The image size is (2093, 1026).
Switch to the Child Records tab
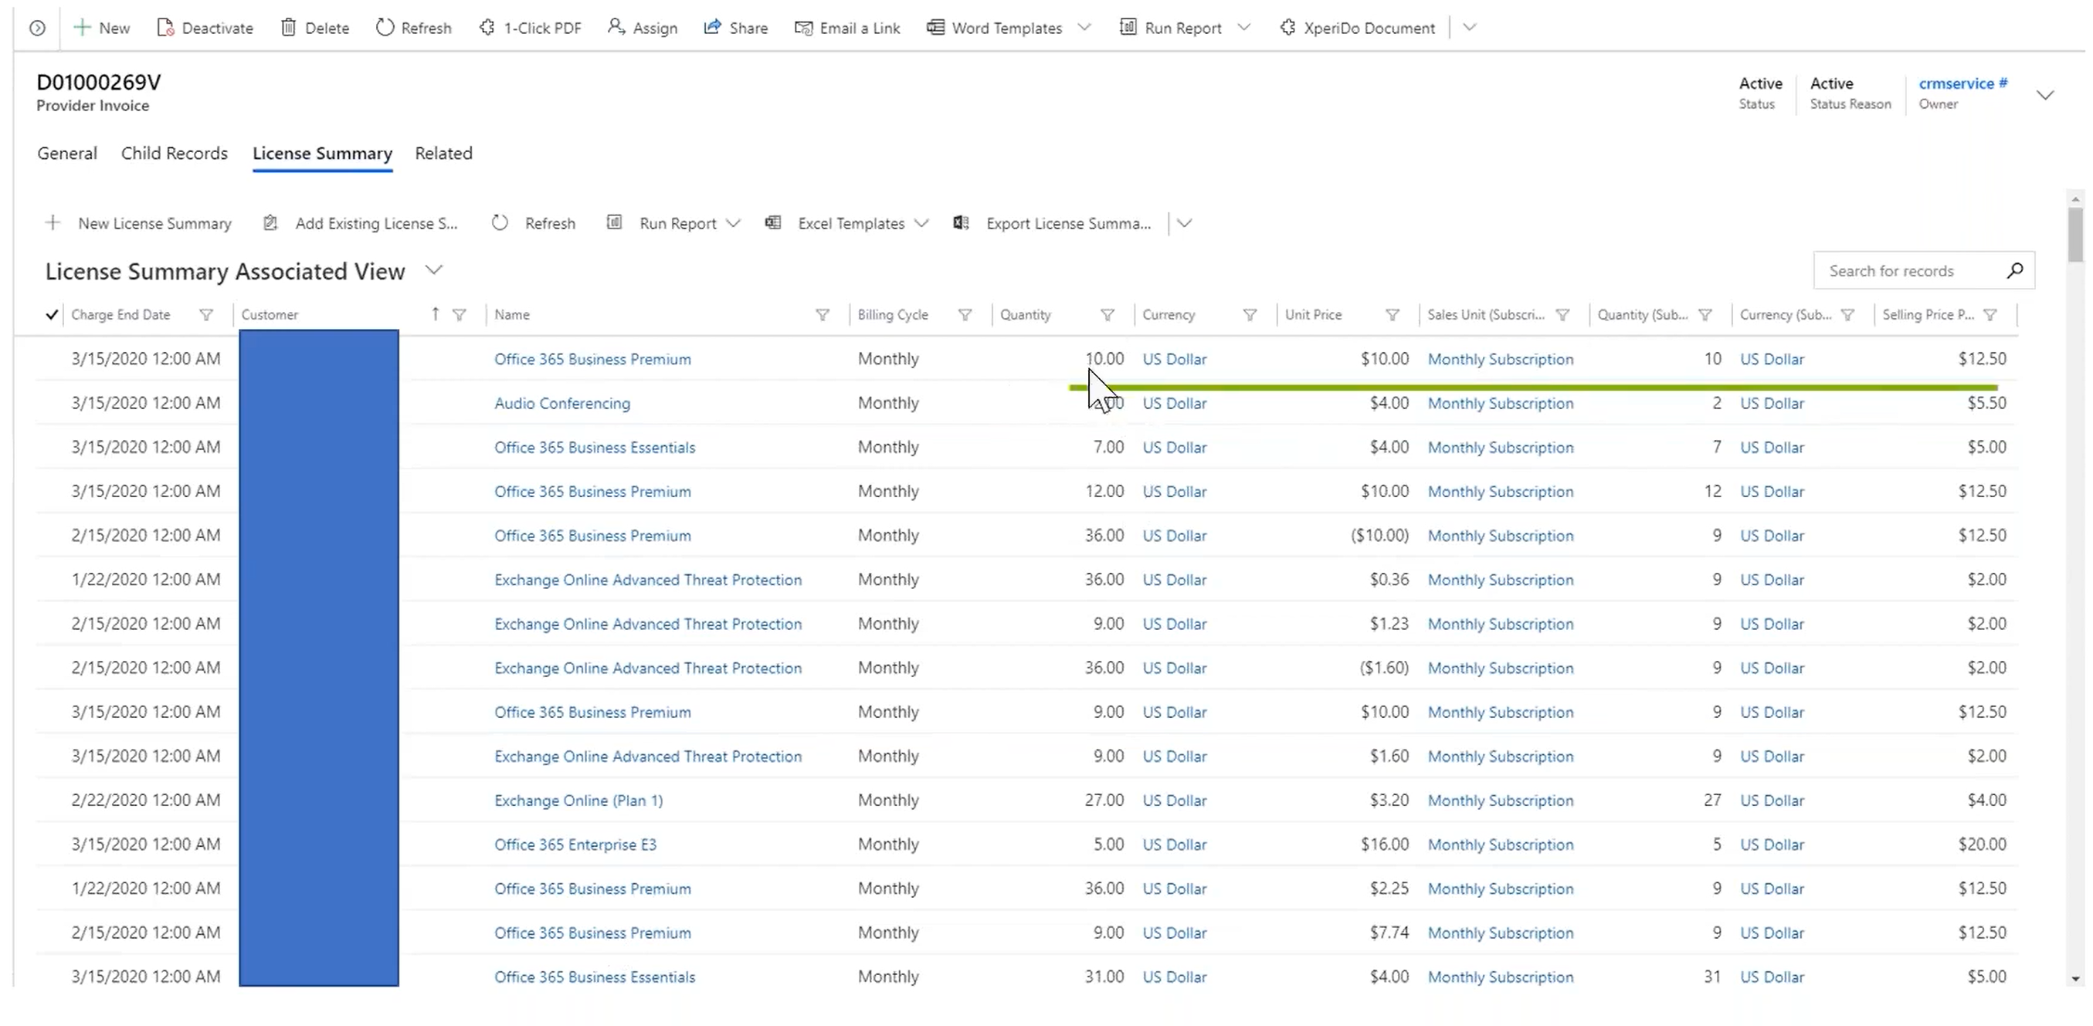(174, 154)
